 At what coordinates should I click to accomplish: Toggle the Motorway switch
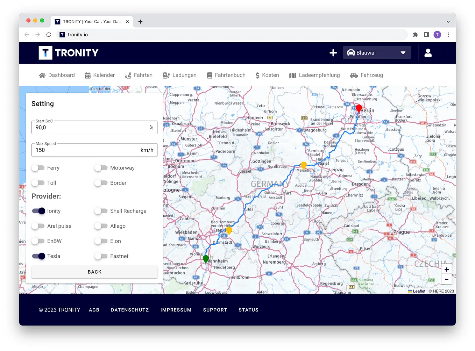101,168
